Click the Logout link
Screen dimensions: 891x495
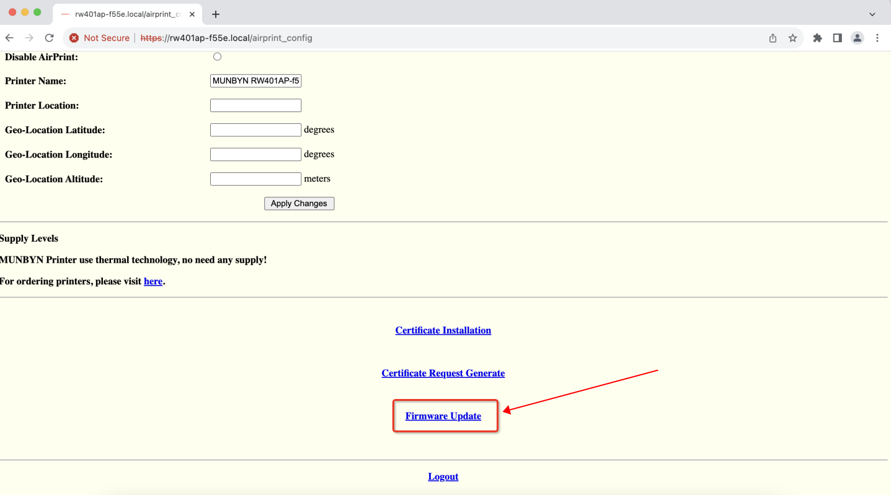point(443,476)
